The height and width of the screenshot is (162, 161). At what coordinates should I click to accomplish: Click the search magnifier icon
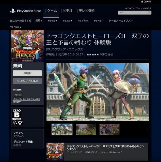coord(149,13)
